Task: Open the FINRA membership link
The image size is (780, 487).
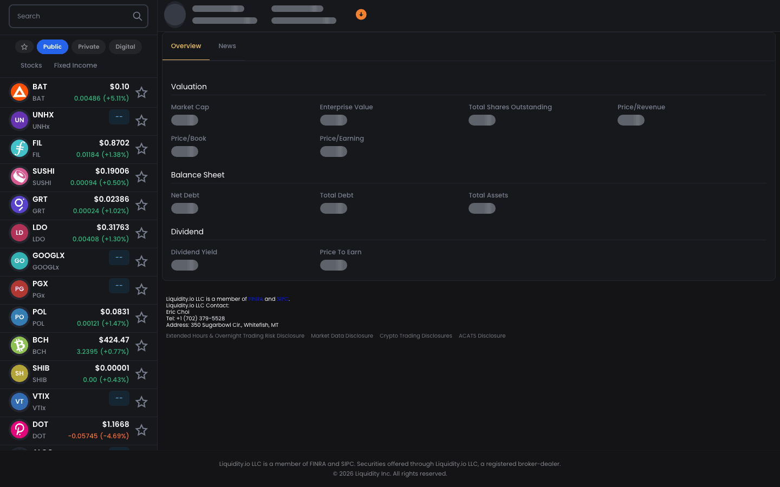Action: tap(256, 299)
